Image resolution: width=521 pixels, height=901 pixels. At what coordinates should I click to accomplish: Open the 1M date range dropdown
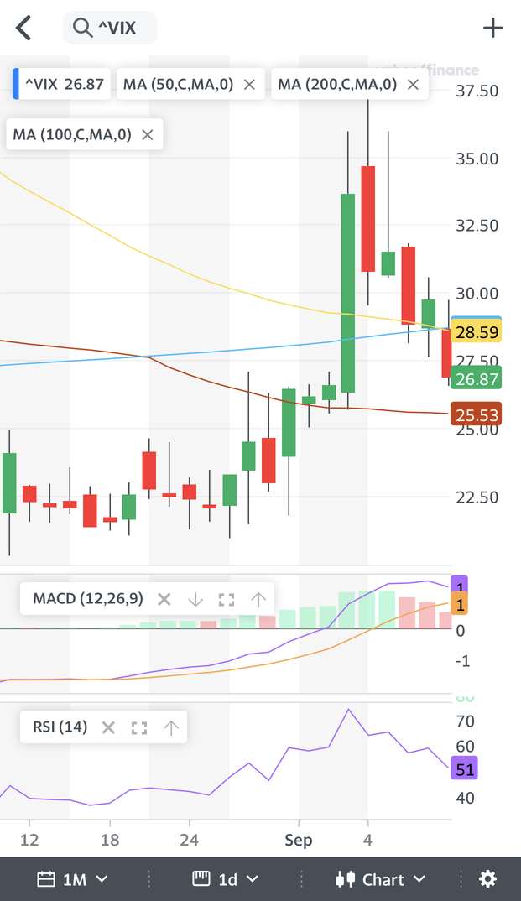(73, 879)
